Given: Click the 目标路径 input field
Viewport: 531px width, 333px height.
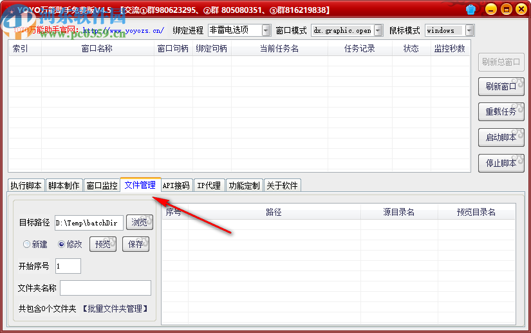Looking at the screenshot, I should click(89, 223).
